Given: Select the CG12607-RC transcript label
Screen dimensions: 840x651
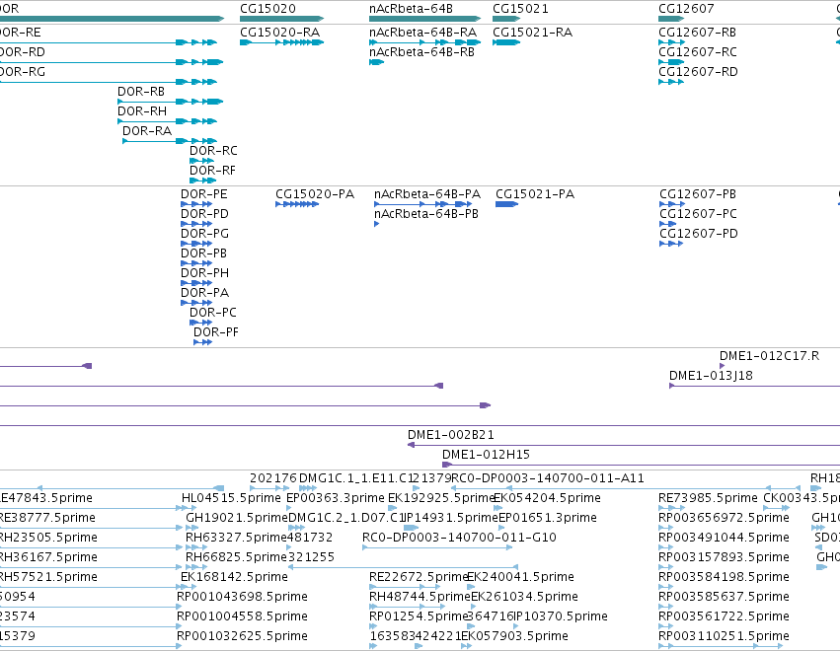Looking at the screenshot, I should click(698, 52).
